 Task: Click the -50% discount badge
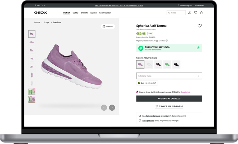click(150, 34)
